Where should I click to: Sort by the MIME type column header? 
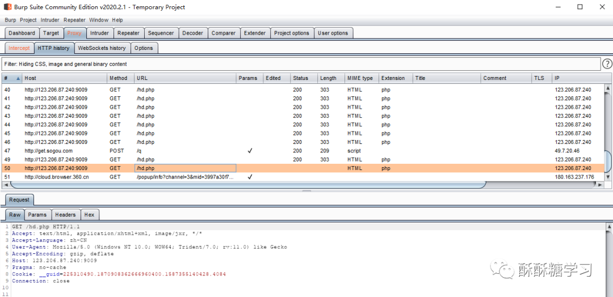[x=362, y=78]
